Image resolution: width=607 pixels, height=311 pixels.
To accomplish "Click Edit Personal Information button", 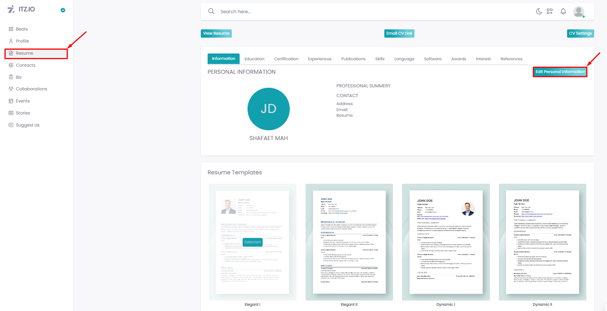I will tap(560, 72).
